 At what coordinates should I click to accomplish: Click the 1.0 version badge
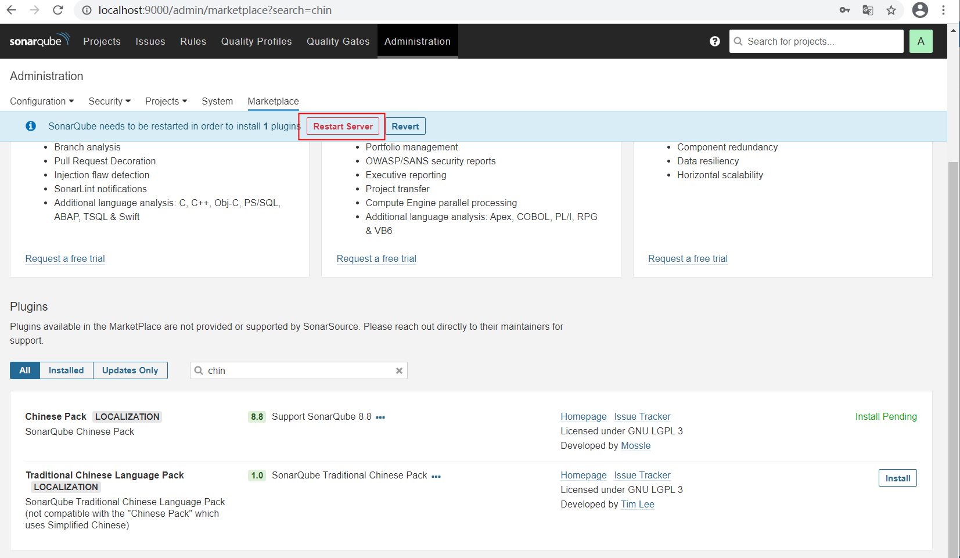[x=257, y=475]
